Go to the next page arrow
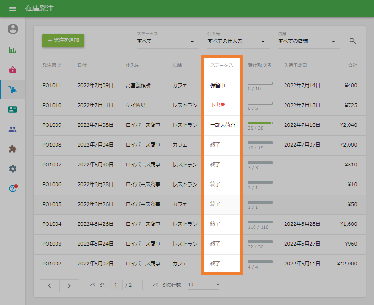374x305 pixels. click(x=69, y=285)
